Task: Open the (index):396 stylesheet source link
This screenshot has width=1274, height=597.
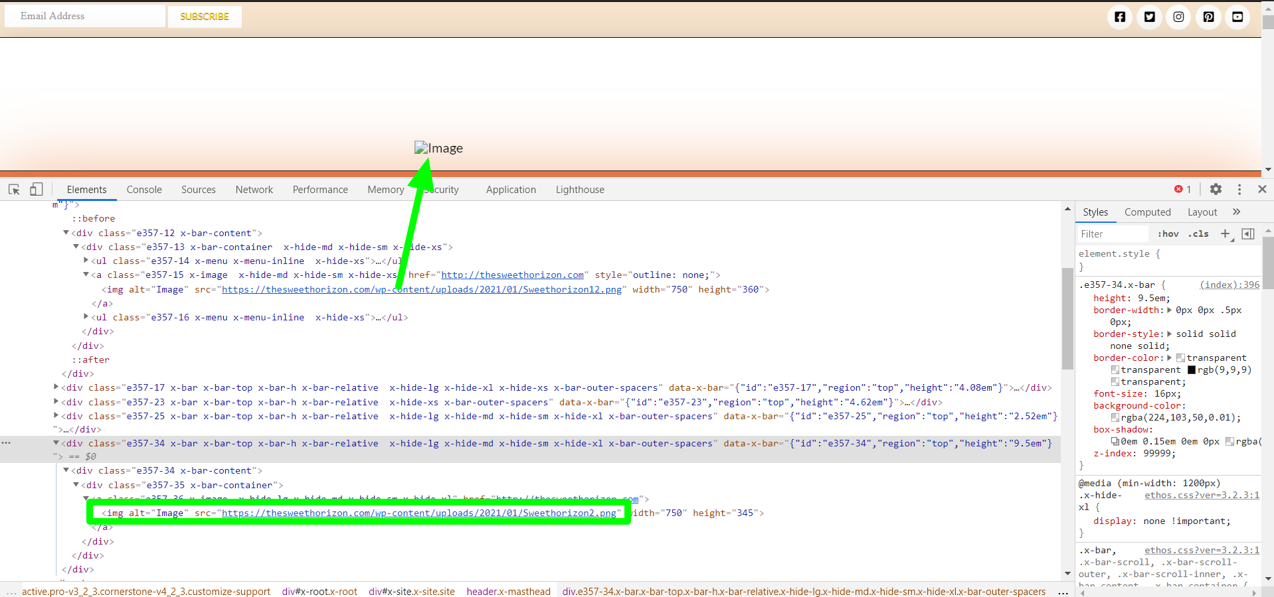Action: 1229,285
